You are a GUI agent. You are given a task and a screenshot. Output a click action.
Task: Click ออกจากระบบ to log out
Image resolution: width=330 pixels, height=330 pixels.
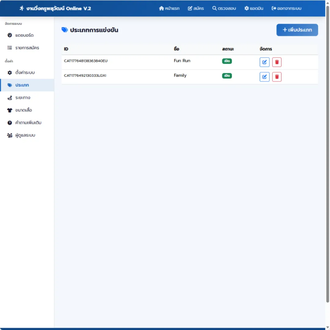click(x=286, y=9)
